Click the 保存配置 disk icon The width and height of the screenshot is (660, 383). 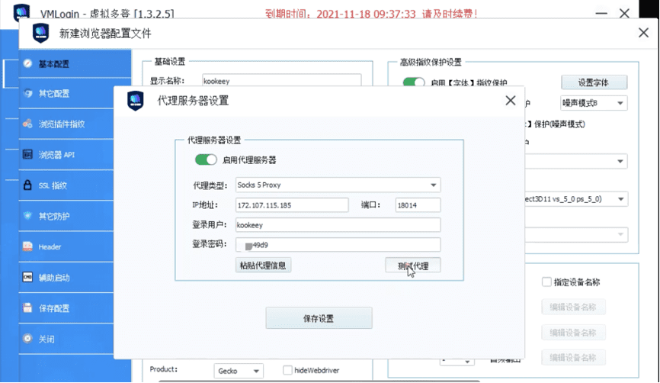pos(27,308)
